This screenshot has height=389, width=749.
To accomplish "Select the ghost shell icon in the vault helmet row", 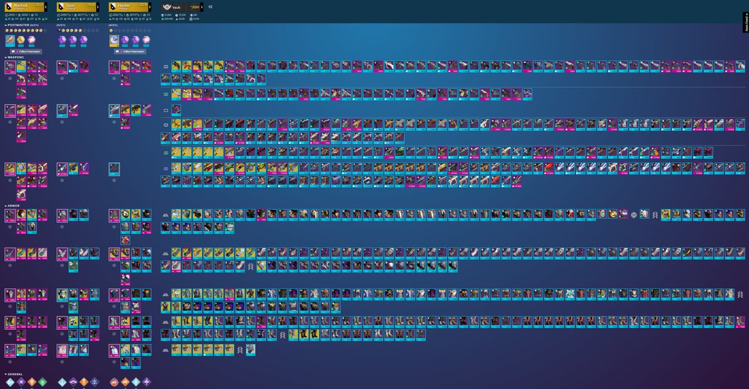I will pos(634,214).
